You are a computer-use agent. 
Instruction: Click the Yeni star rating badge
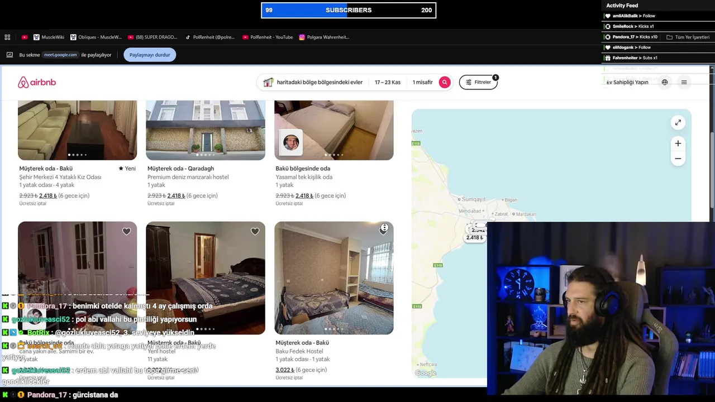pyautogui.click(x=127, y=169)
